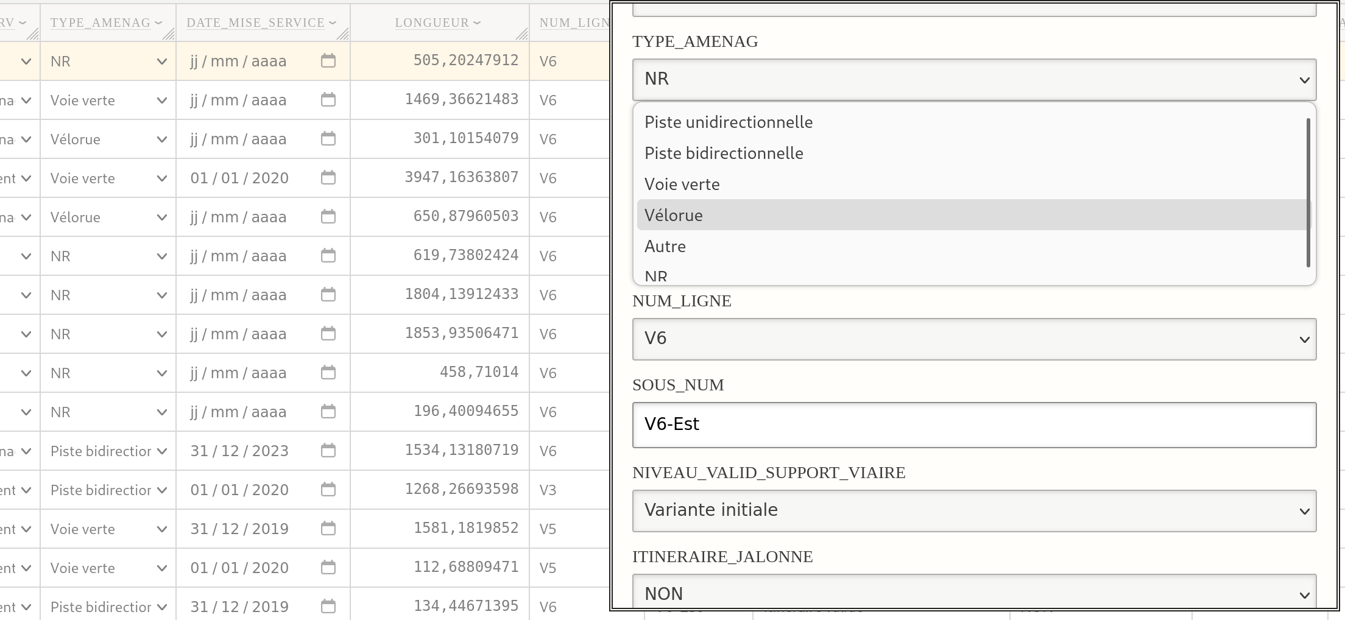
Task: Click the LONGUEUR column header menu arrow
Action: click(x=477, y=23)
